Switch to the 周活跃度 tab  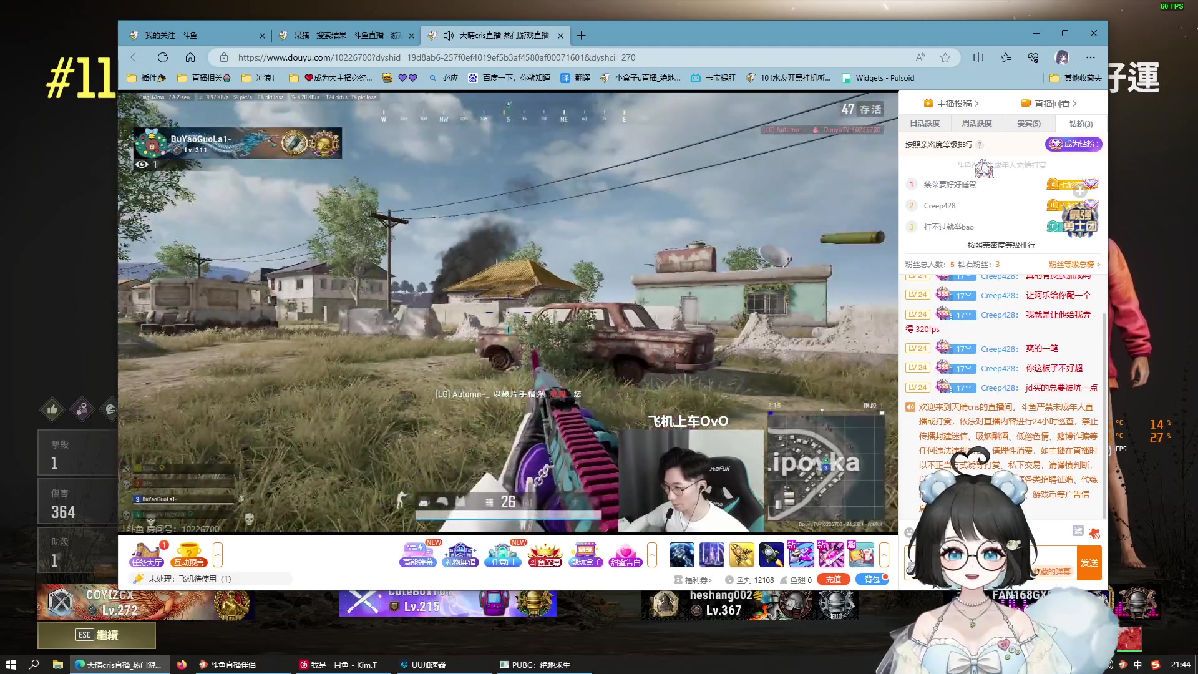[976, 124]
